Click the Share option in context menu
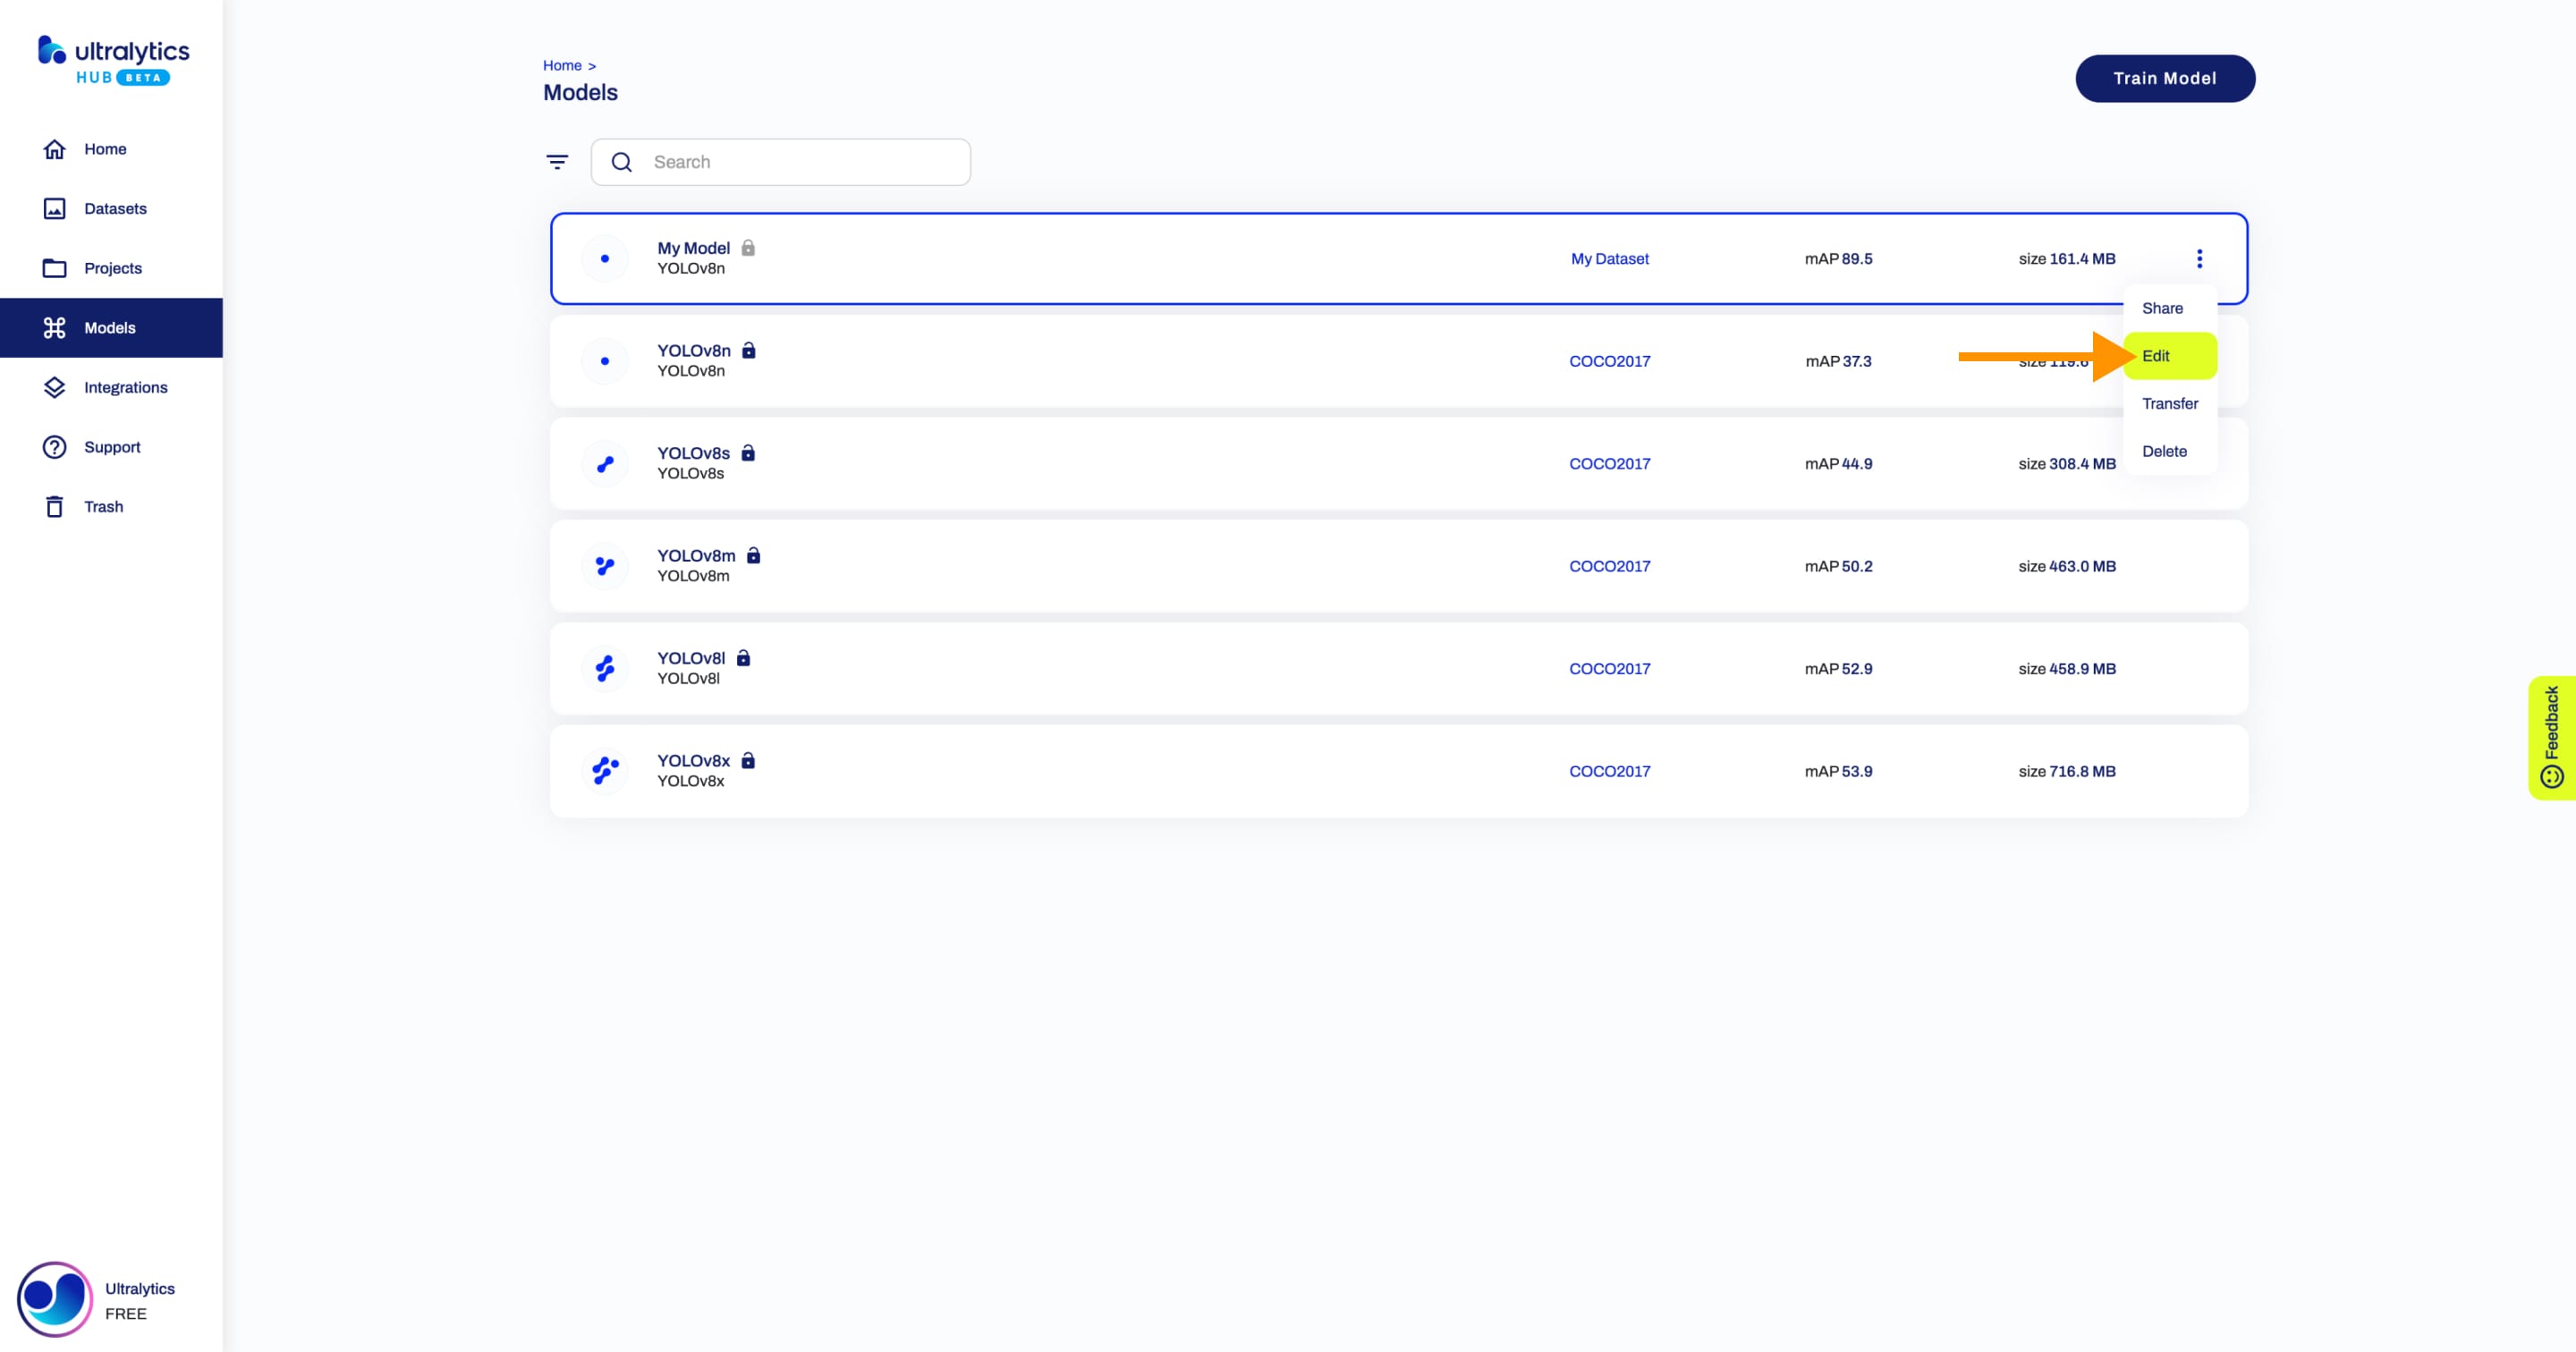 [2164, 307]
